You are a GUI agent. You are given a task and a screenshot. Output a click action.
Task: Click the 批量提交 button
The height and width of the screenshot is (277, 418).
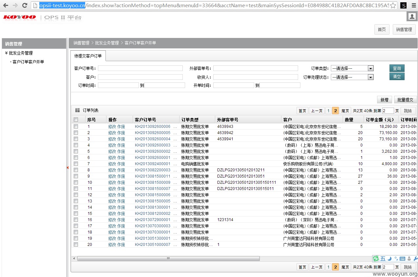(405, 100)
